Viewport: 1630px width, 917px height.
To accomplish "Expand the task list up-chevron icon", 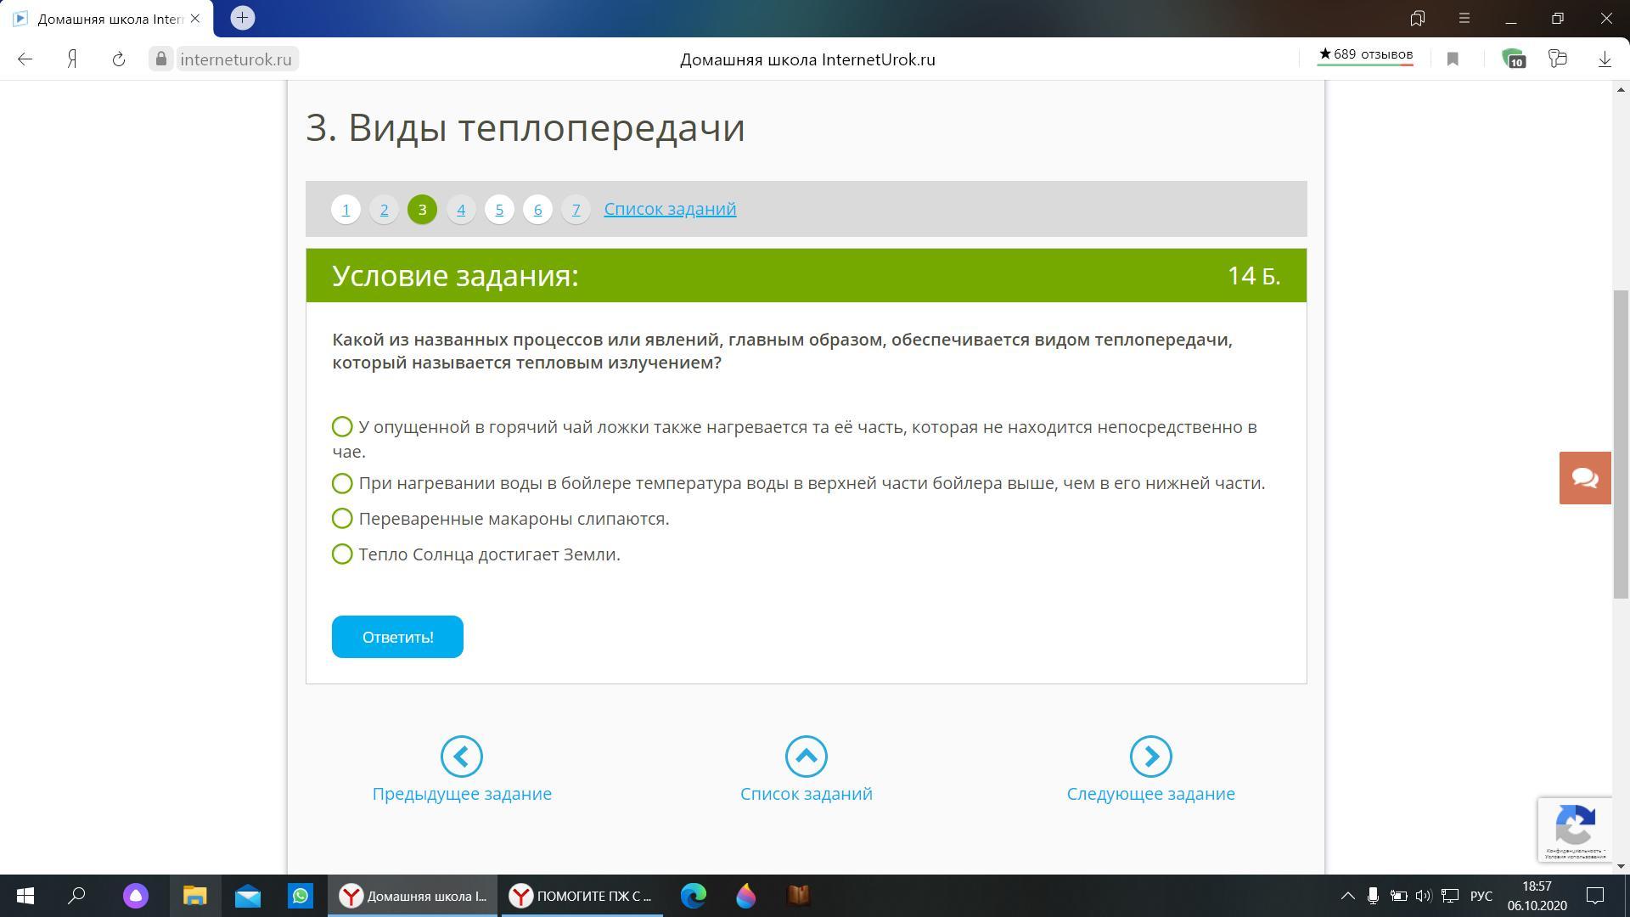I will [806, 756].
